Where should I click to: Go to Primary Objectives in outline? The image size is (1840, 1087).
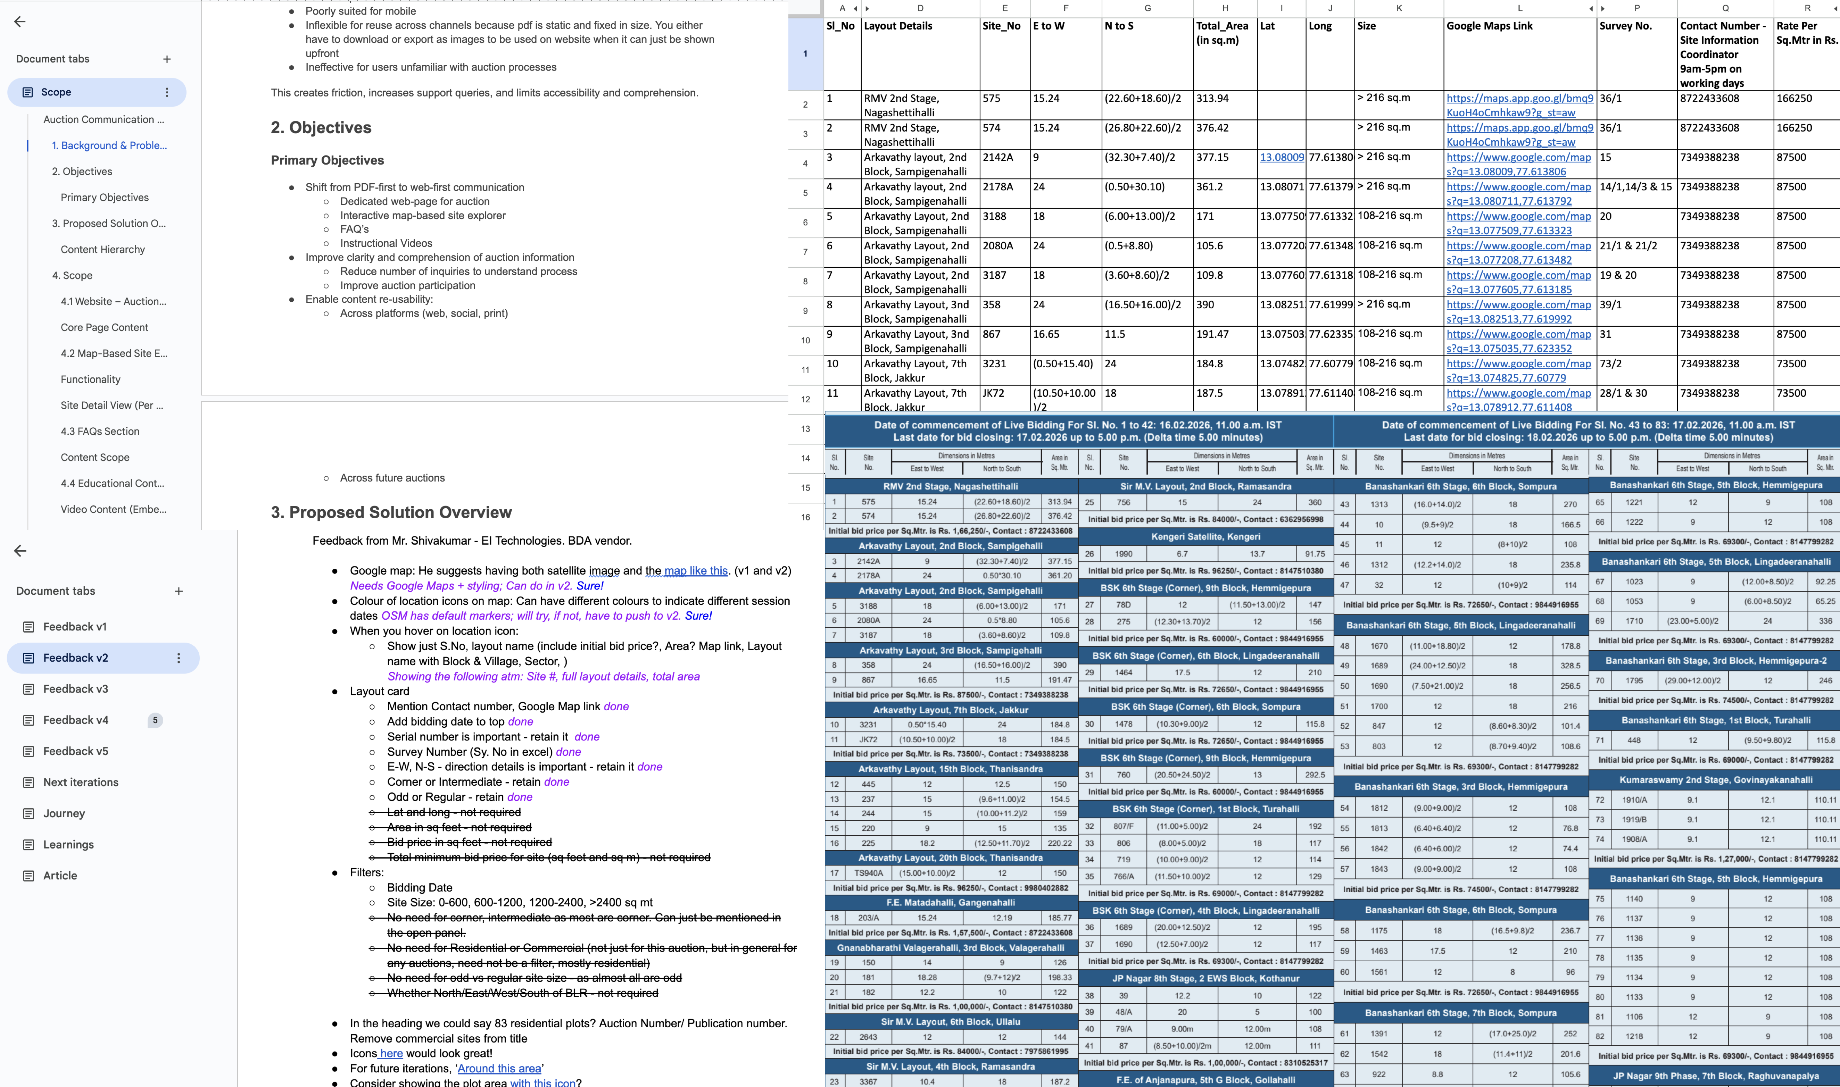click(x=105, y=197)
